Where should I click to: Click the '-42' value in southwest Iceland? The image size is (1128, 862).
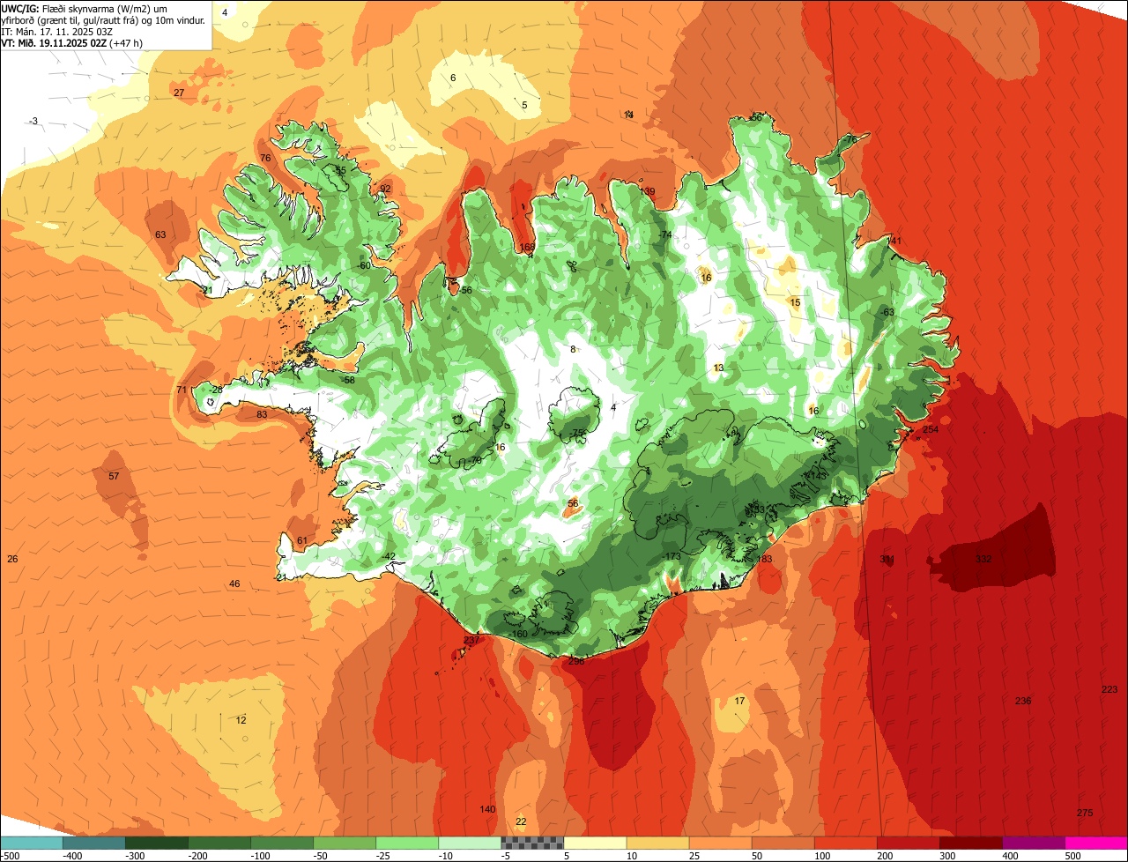pyautogui.click(x=390, y=556)
